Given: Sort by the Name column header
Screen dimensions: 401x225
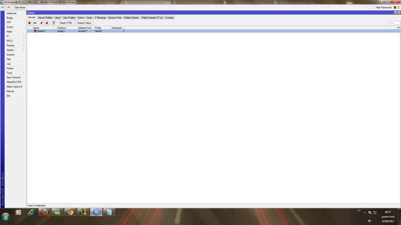Looking at the screenshot, I should tap(45, 28).
